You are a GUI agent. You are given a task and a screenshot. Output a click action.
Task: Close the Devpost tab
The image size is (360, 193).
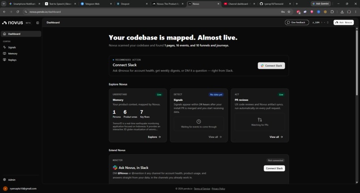(x=147, y=4)
